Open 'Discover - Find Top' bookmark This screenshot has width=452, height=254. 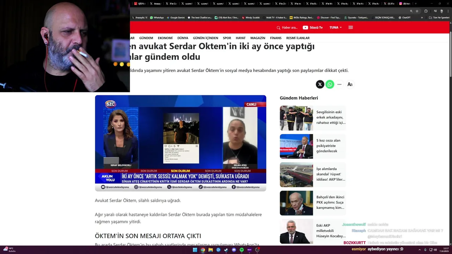click(328, 17)
